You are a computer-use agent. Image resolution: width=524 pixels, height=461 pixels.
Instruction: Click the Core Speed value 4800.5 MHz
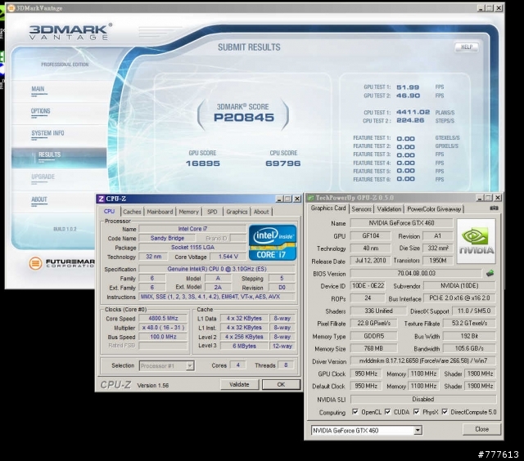click(163, 318)
